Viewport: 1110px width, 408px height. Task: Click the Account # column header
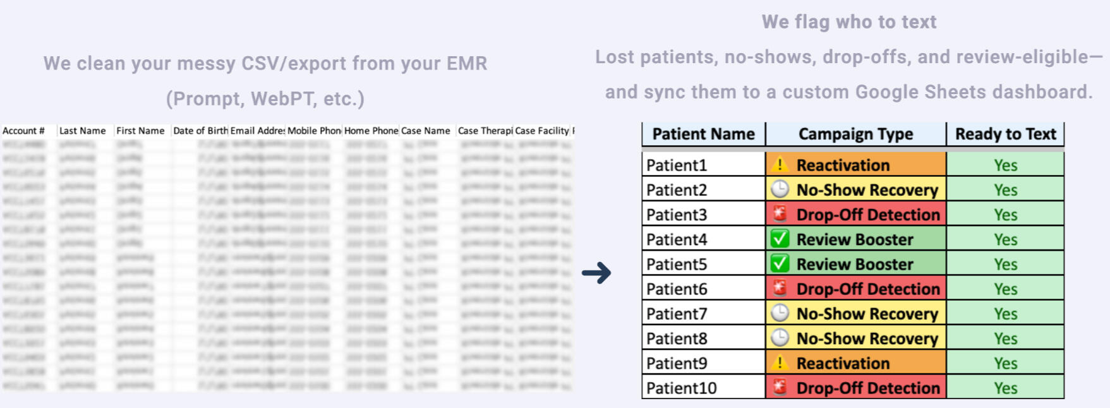[x=23, y=131]
